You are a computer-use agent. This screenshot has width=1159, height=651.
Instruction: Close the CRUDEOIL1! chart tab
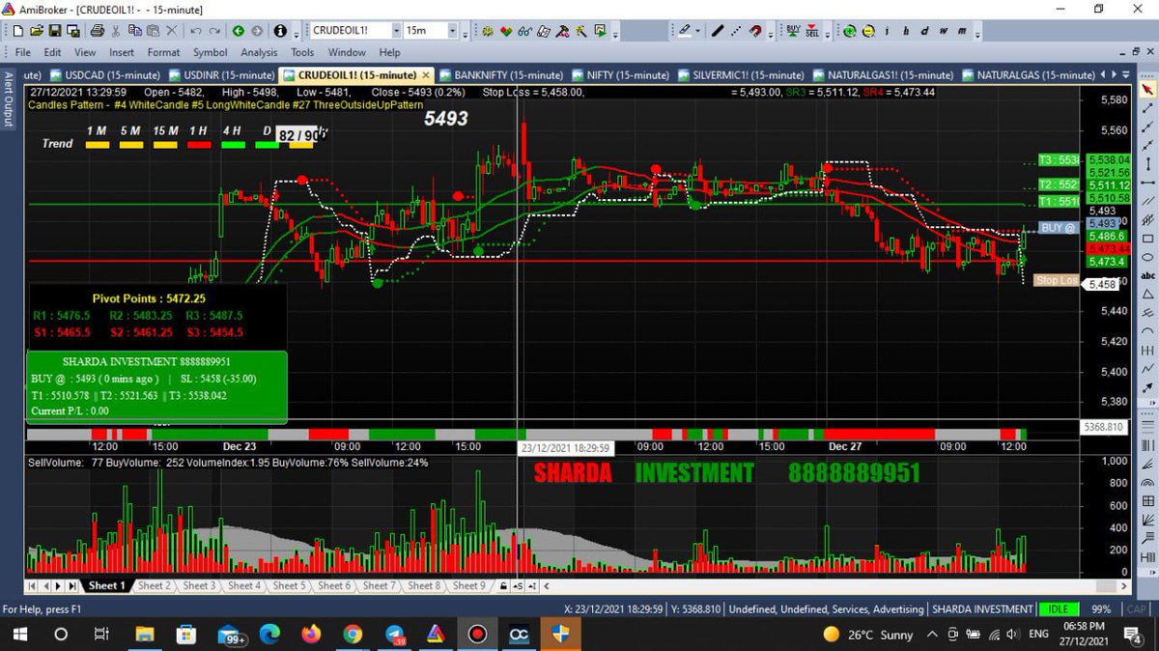coord(426,74)
